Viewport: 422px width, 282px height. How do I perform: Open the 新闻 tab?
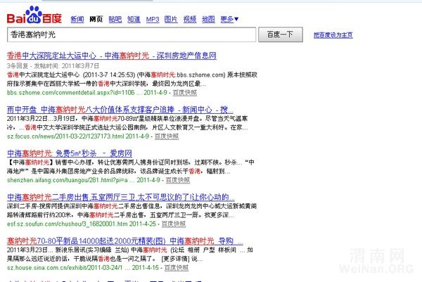pyautogui.click(x=77, y=20)
